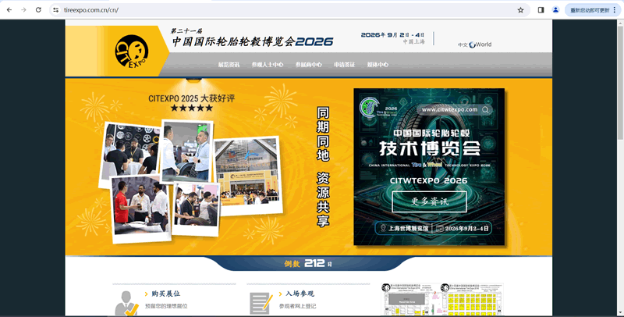
Task: Click the browser back arrow
Action: (x=9, y=9)
